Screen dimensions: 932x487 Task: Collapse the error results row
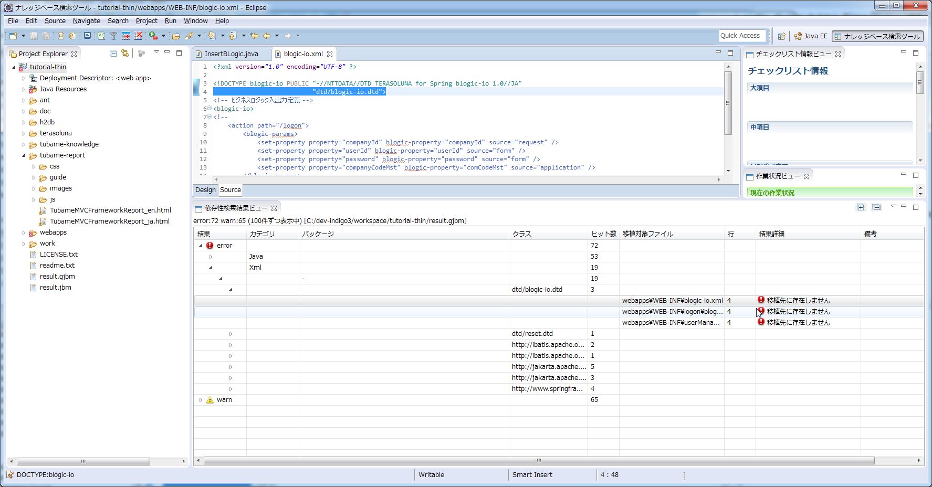click(x=201, y=246)
